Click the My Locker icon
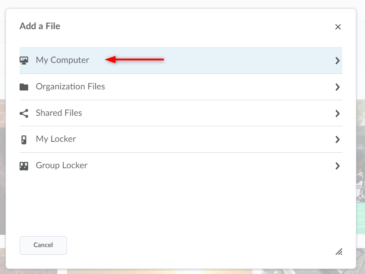 point(24,140)
